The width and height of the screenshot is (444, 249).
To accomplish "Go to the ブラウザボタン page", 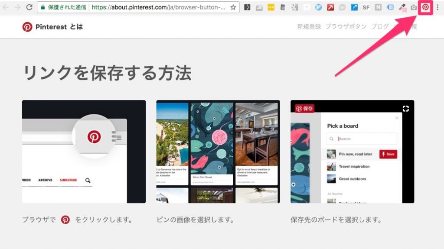I will (x=346, y=26).
